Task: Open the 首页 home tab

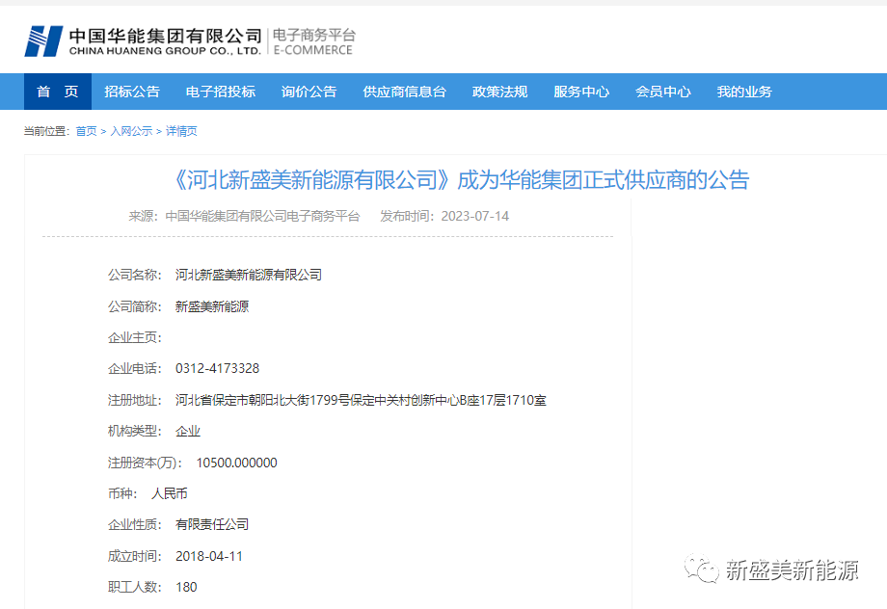Action: point(58,92)
